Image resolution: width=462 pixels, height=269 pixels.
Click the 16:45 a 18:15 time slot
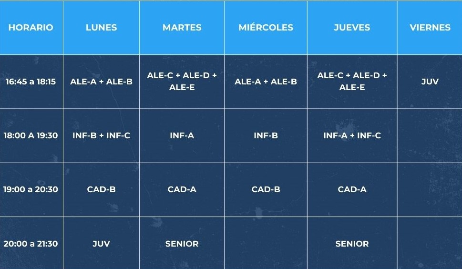(x=31, y=82)
